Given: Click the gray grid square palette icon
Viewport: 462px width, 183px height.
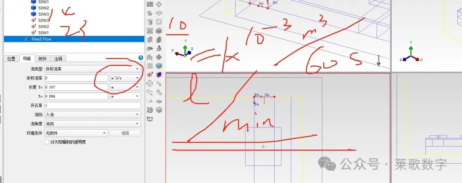Looking at the screenshot, I should click(x=150, y=65).
